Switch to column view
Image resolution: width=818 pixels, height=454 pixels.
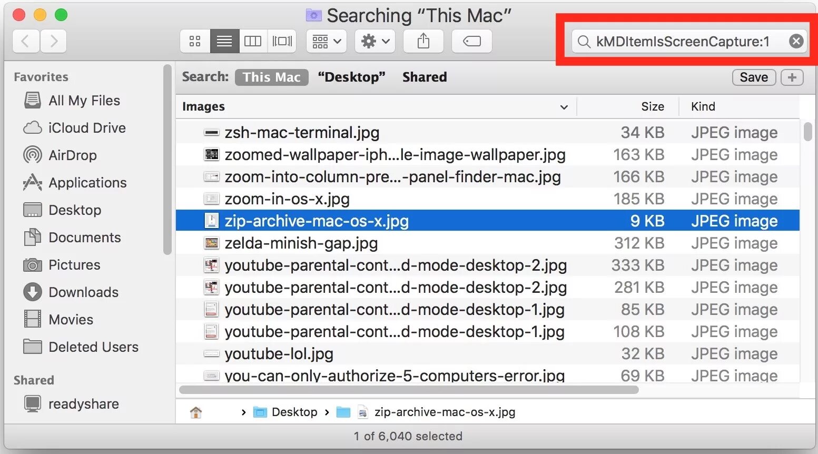tap(253, 41)
